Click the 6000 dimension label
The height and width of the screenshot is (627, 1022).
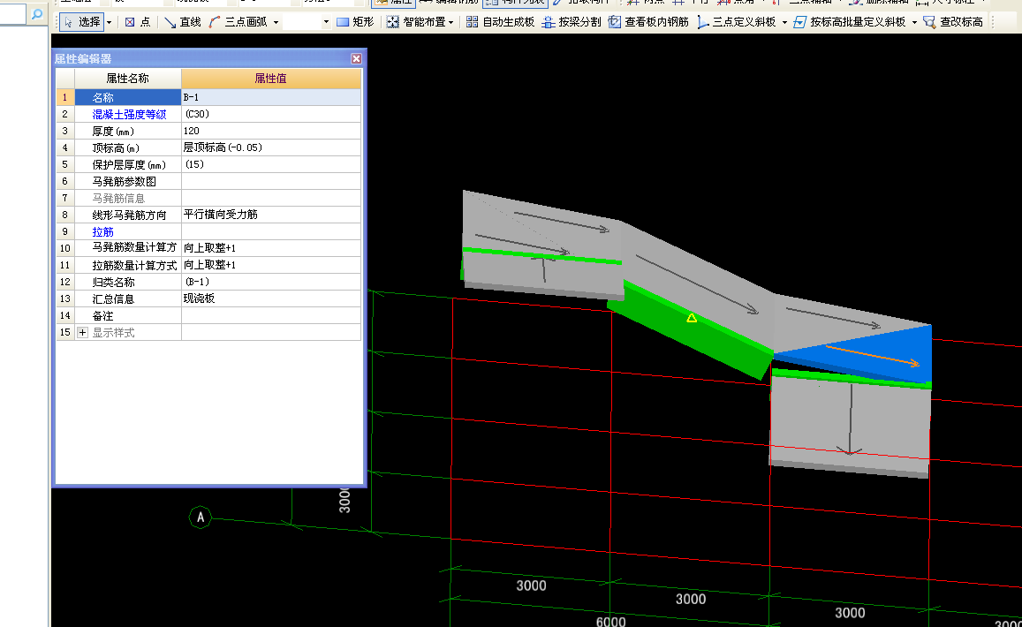point(610,621)
